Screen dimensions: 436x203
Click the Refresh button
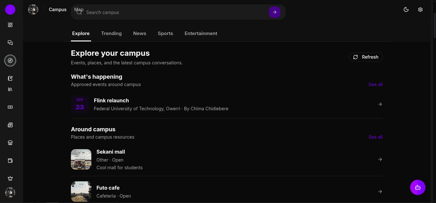[x=366, y=57]
